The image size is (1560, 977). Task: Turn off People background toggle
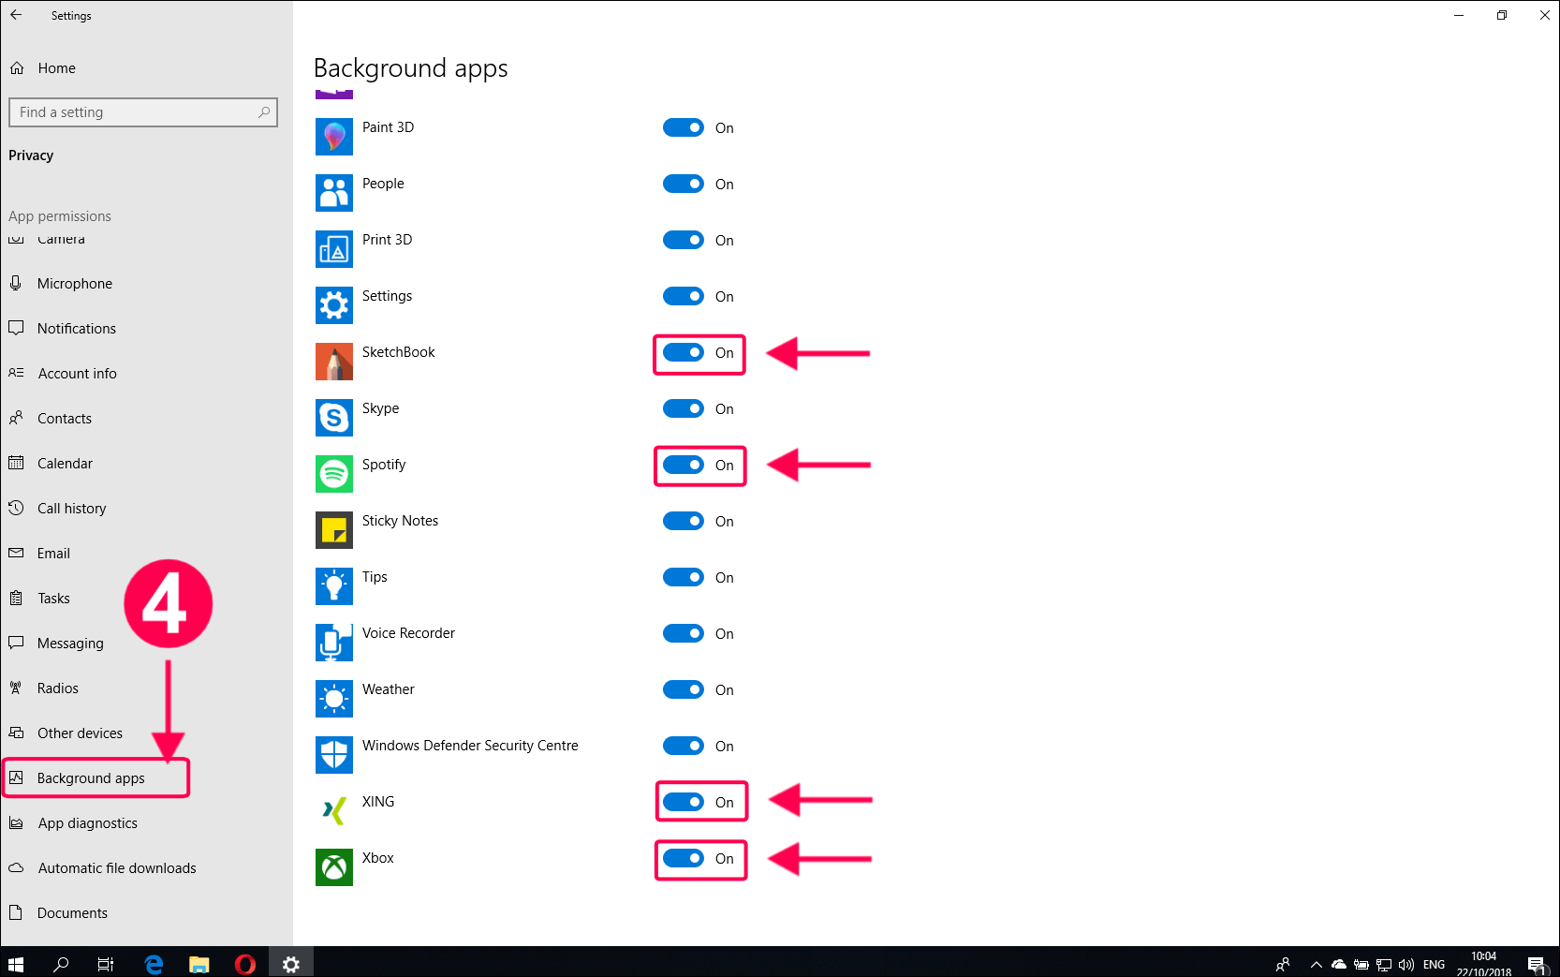(x=684, y=184)
